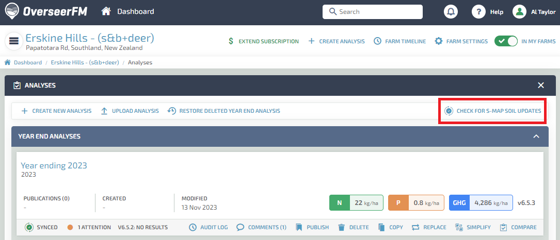Click the breadcrumb home icon
This screenshot has width=560, height=240.
(7, 62)
